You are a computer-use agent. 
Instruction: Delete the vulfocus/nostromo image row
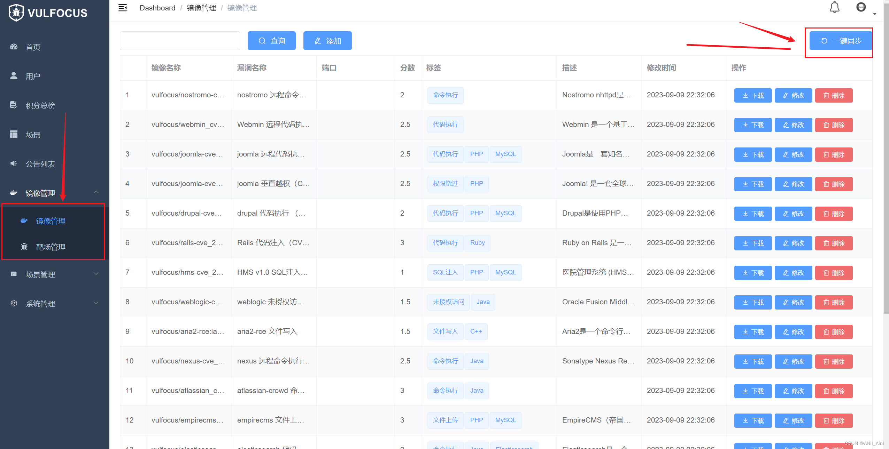pos(834,95)
